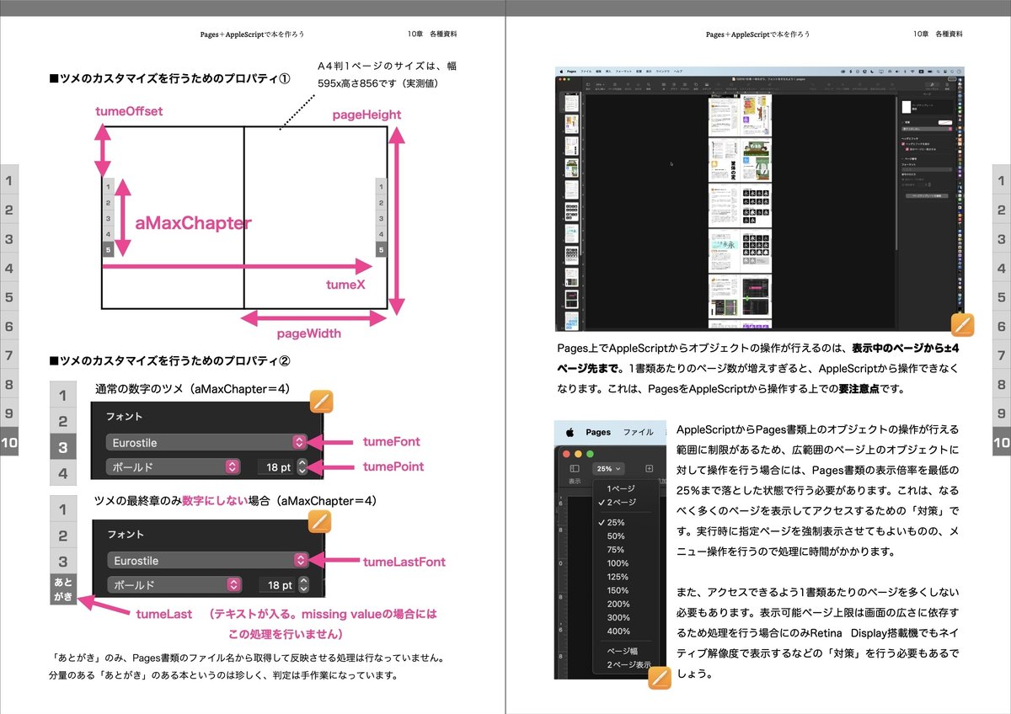
Task: Open the upper ボールド style dropdown
Action: [x=174, y=466]
